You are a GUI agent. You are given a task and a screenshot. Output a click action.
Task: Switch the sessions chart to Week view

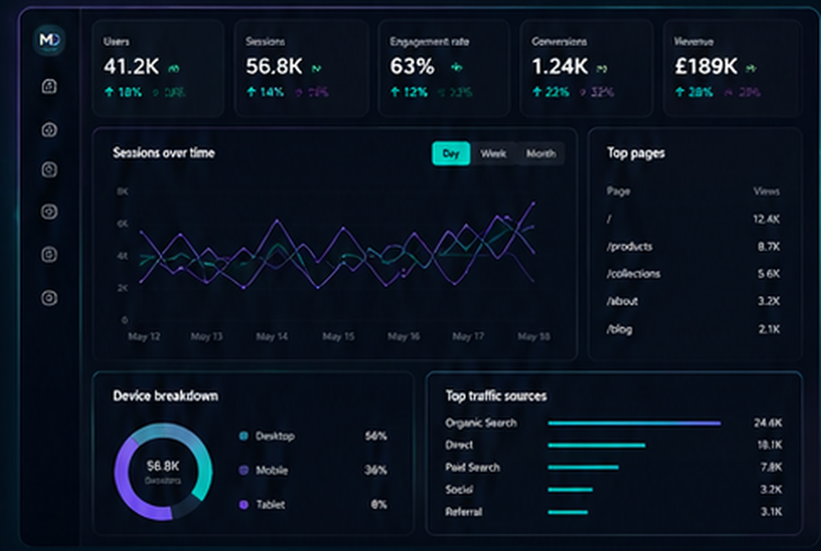(x=493, y=153)
